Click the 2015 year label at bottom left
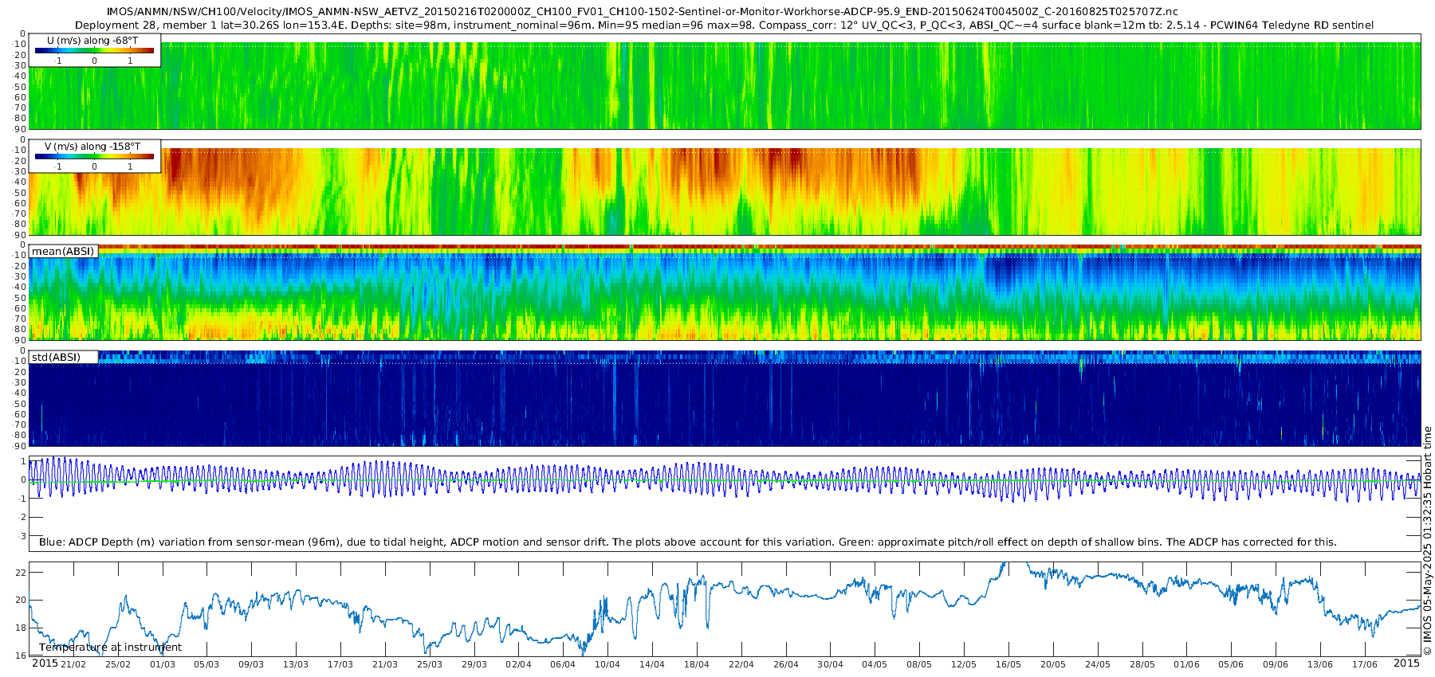This screenshot has height=677, width=1435. (x=45, y=663)
